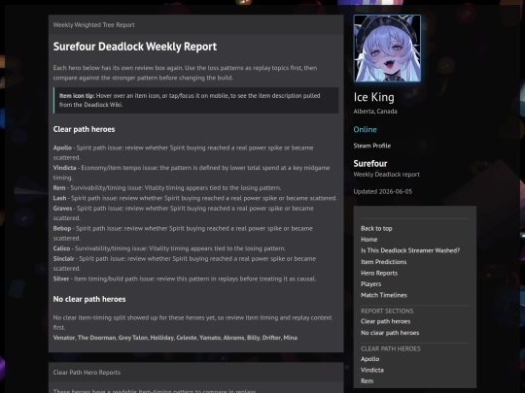Open Is This Deadlock Streamer Washed?
The image size is (525, 393).
click(x=410, y=250)
